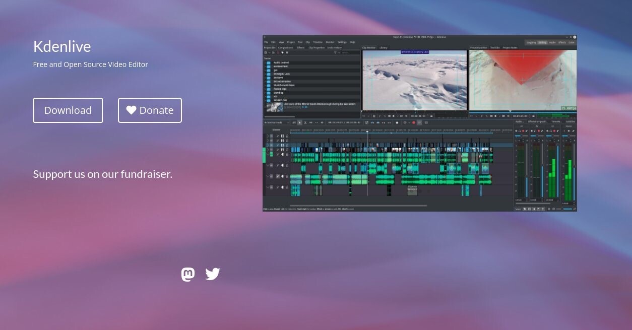Open the Project menu in Kdenlive screenshot

coord(291,42)
